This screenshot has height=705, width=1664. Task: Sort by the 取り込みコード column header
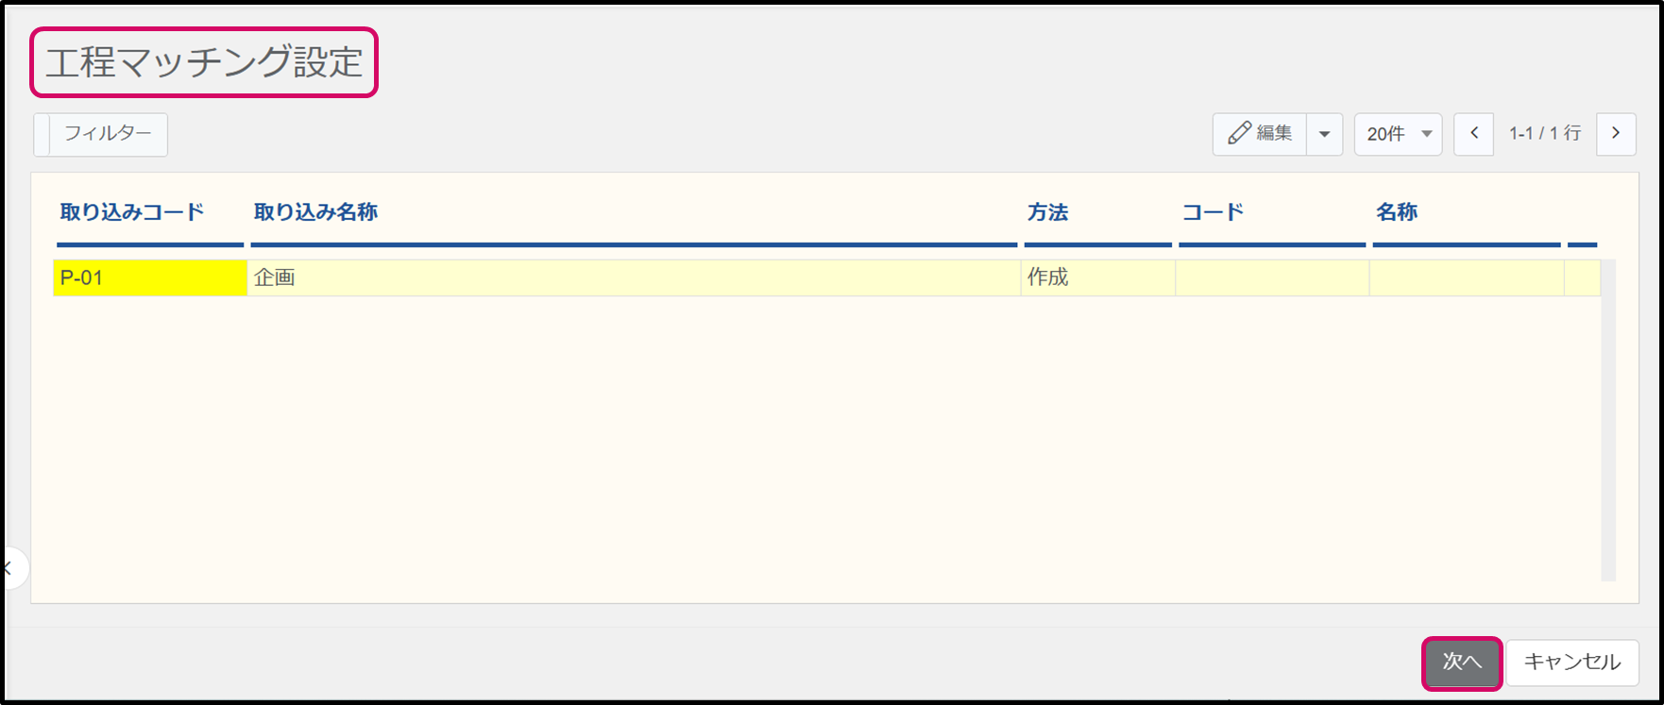pyautogui.click(x=132, y=212)
